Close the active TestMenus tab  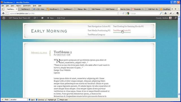tap(16, 9)
